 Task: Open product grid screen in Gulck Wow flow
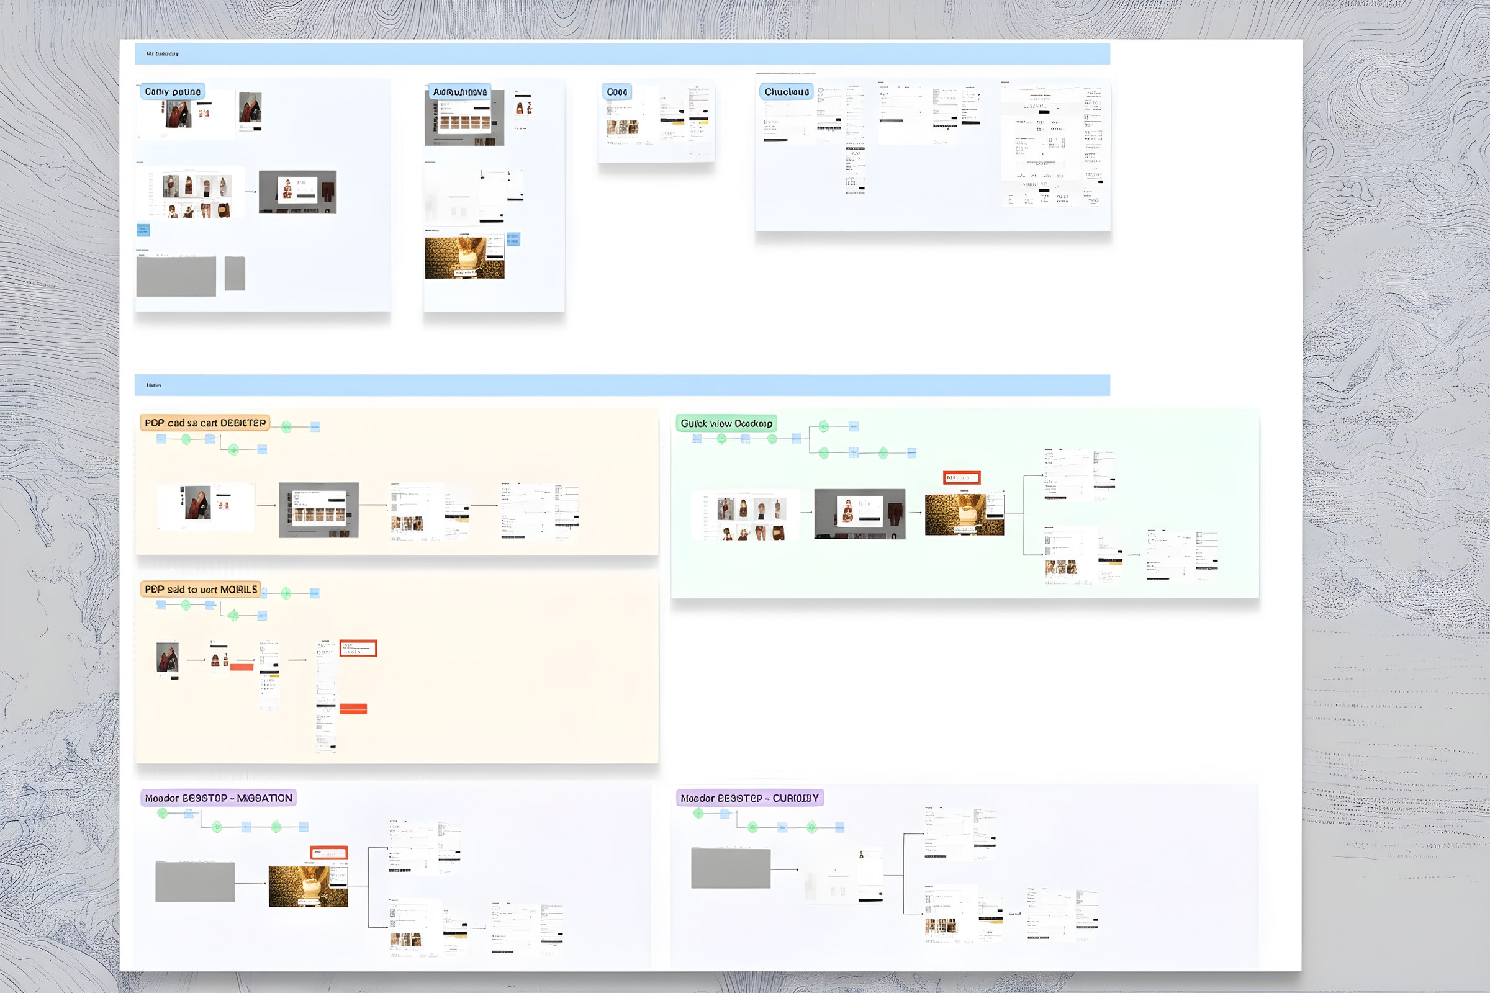[746, 515]
